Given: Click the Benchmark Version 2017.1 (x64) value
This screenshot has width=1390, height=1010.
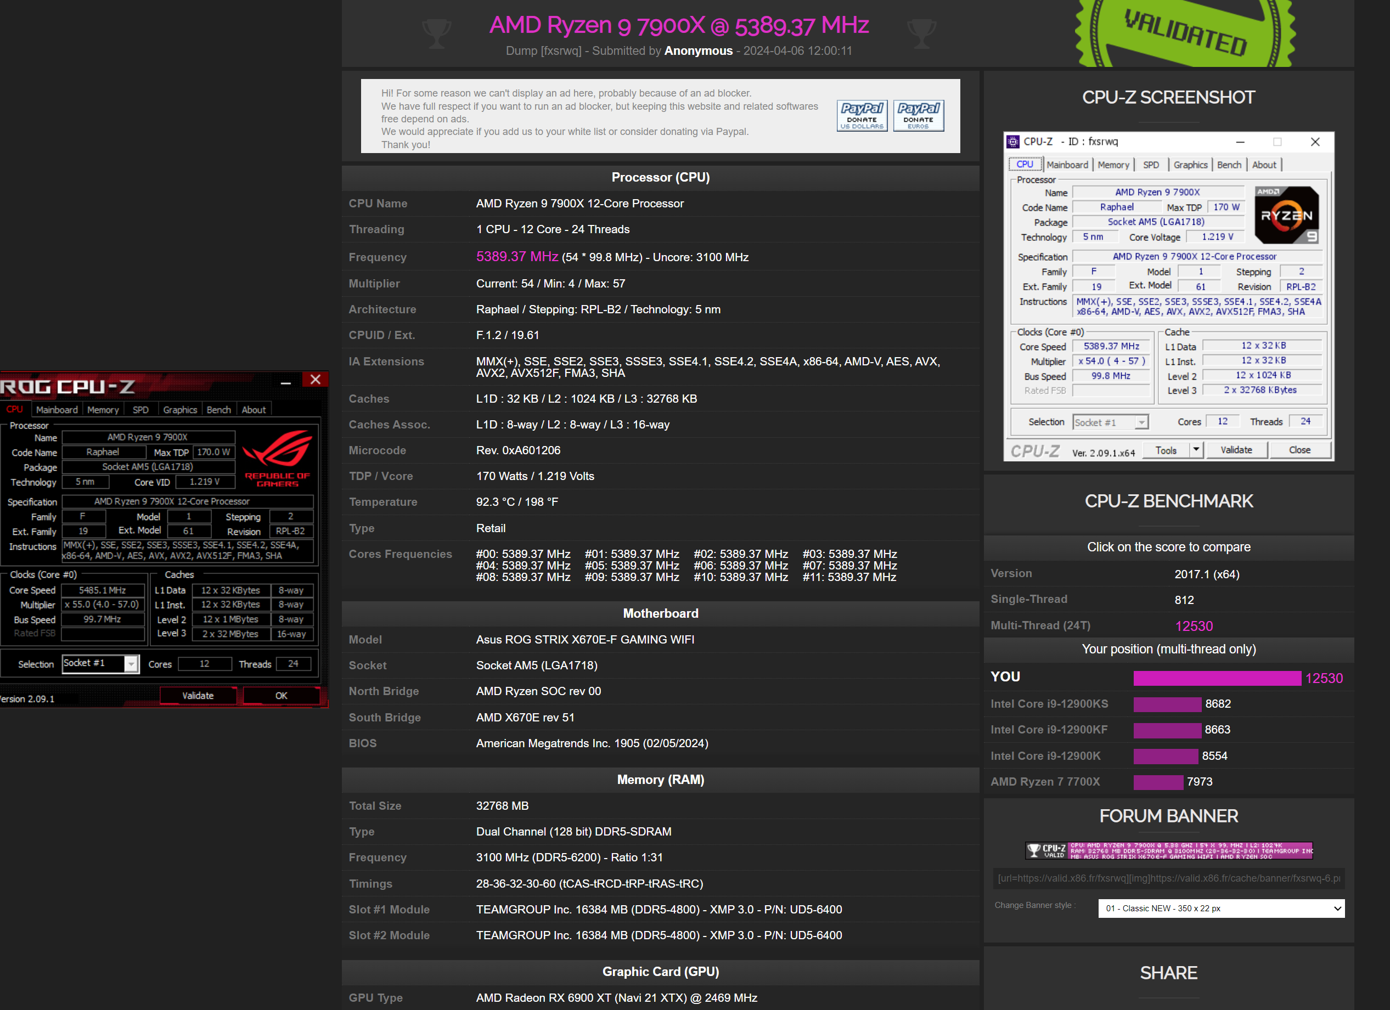Looking at the screenshot, I should click(x=1207, y=574).
